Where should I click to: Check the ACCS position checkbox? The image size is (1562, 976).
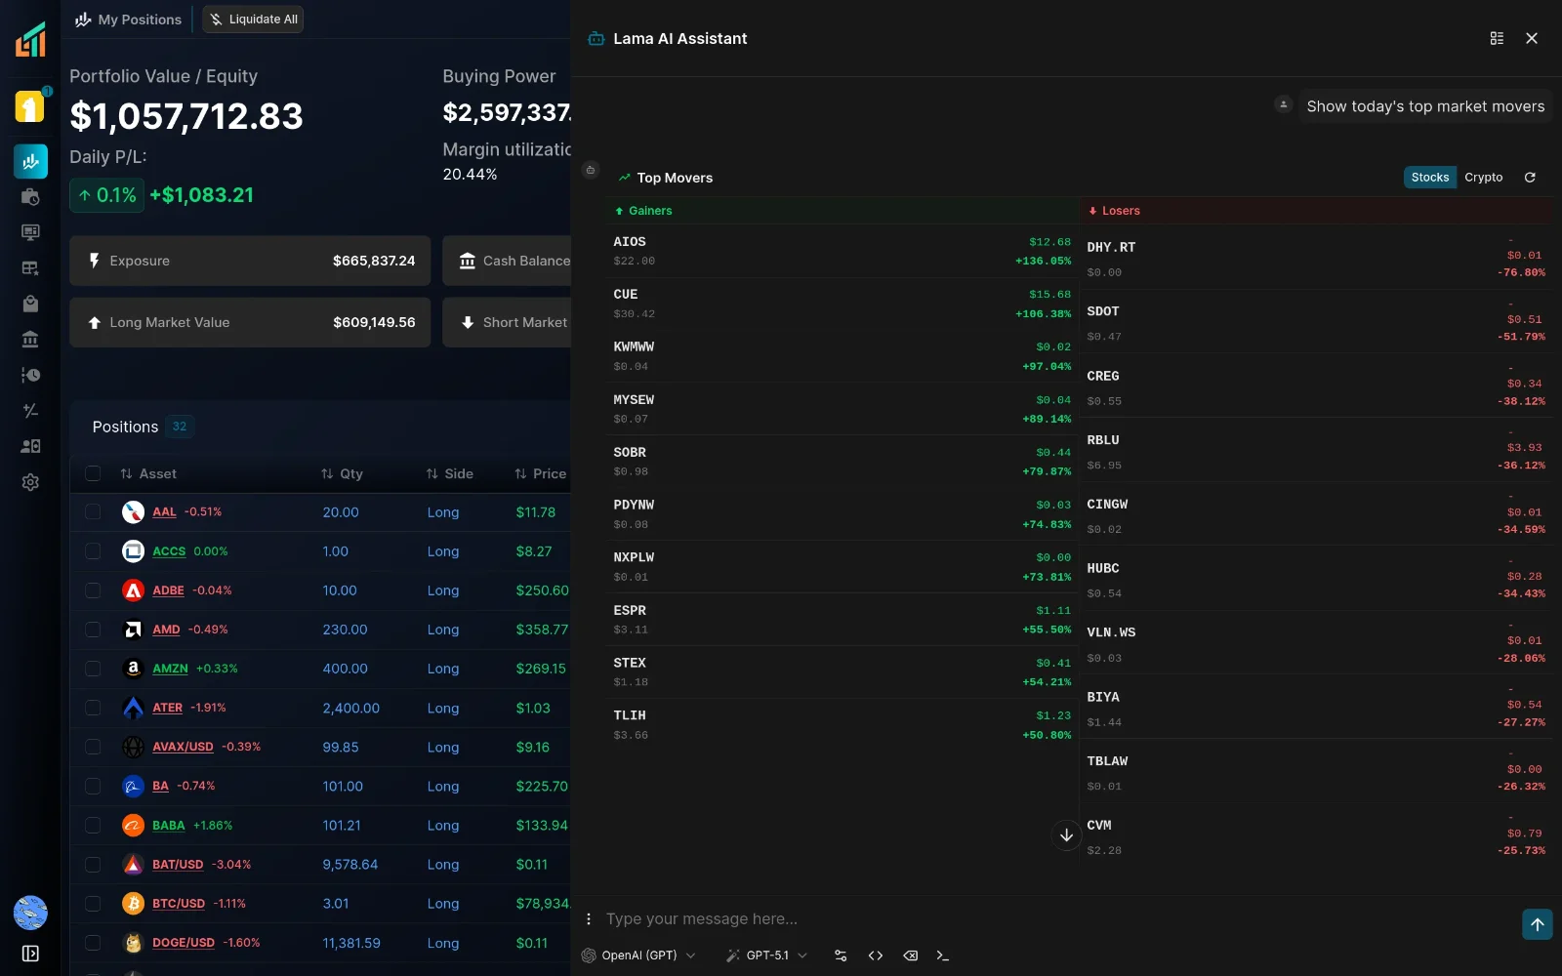pyautogui.click(x=93, y=551)
